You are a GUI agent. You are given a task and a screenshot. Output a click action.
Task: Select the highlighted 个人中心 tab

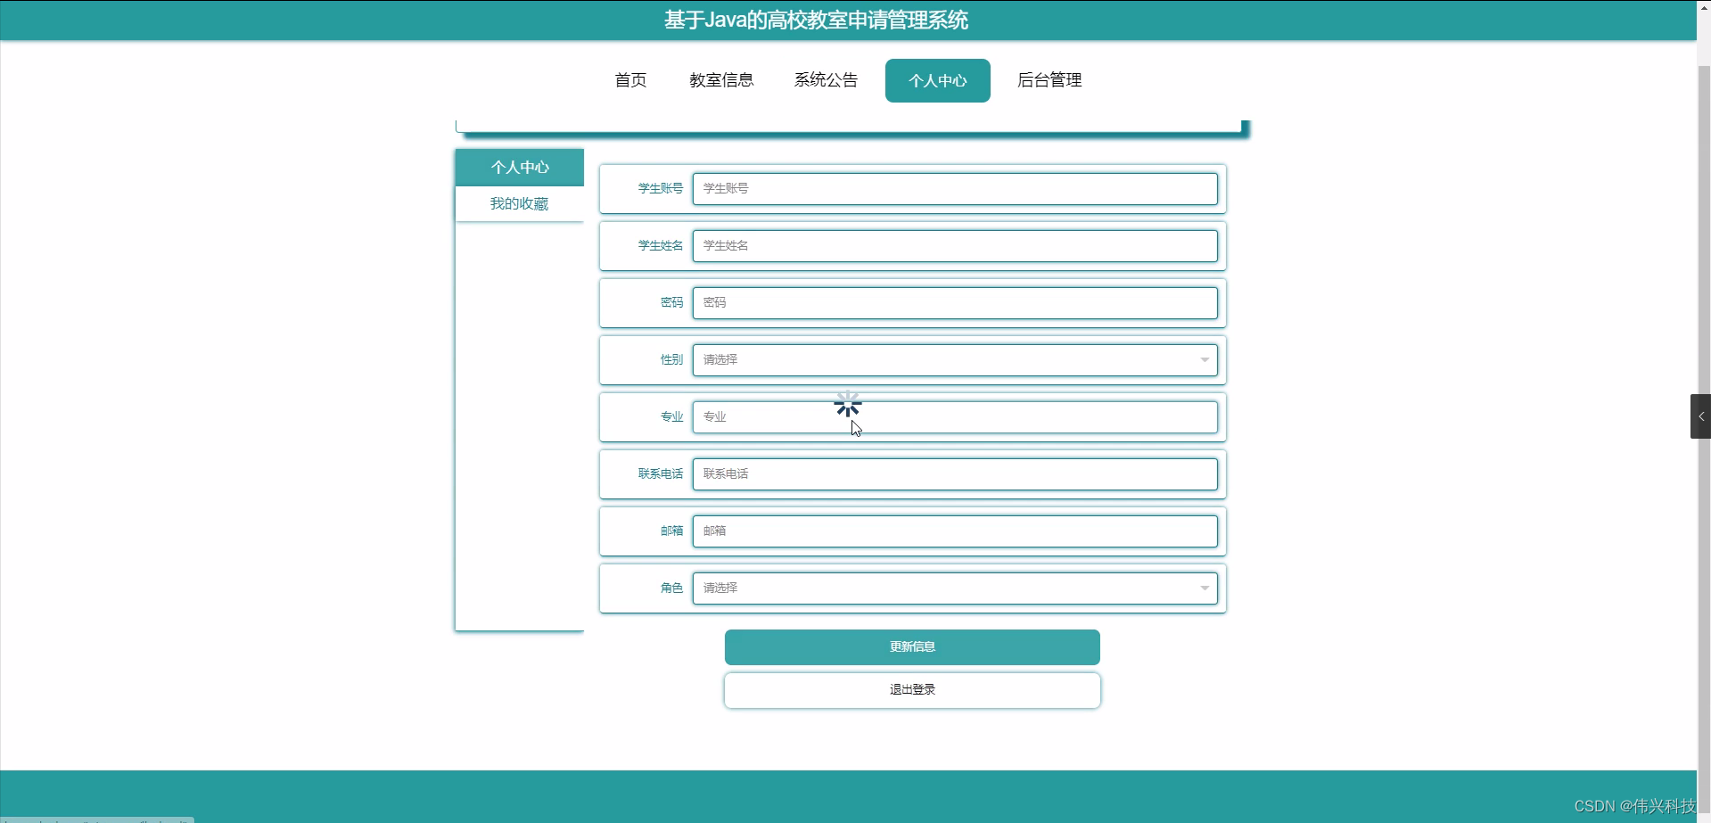click(x=937, y=80)
